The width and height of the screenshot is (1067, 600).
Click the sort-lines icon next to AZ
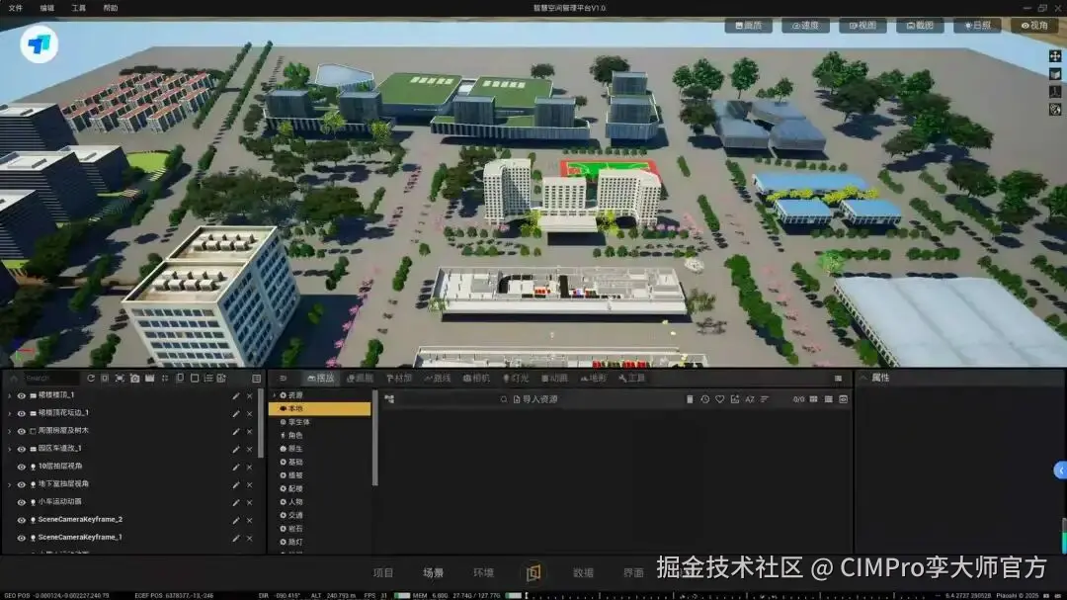point(765,399)
